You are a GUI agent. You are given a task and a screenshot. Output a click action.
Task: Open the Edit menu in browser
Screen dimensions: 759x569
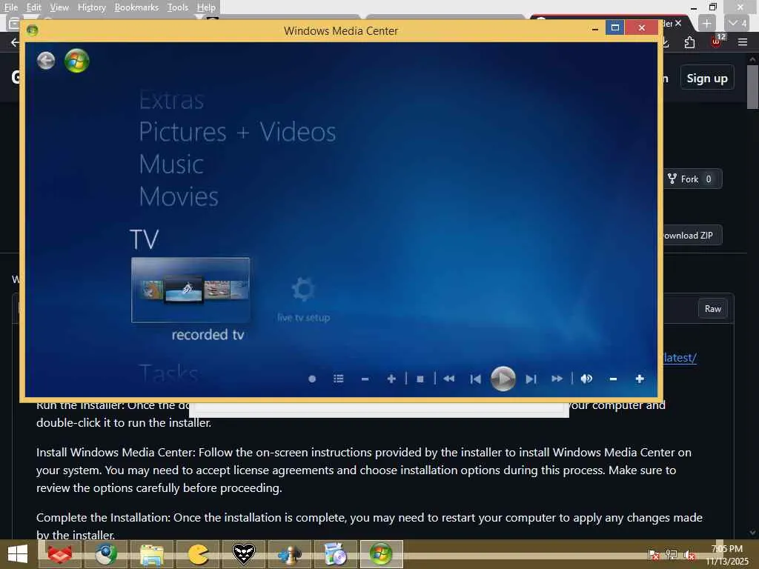tap(33, 7)
